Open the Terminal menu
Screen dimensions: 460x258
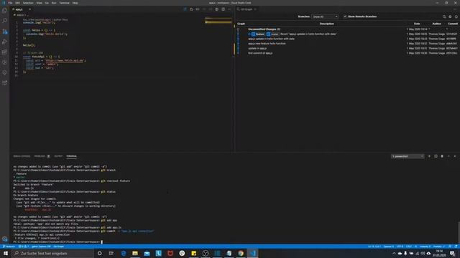[x=64, y=3]
